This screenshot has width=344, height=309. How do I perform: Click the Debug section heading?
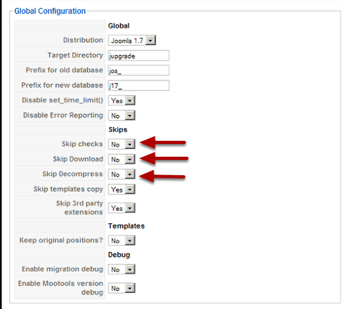(x=119, y=255)
